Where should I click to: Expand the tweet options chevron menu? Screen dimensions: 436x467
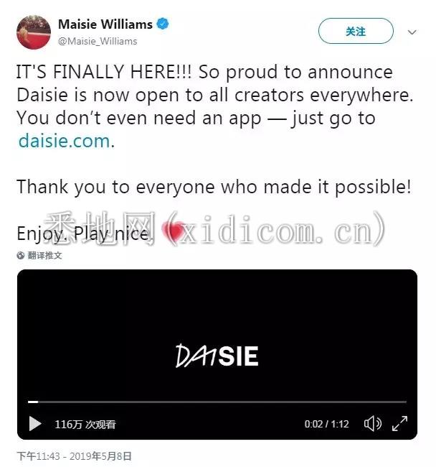click(412, 32)
